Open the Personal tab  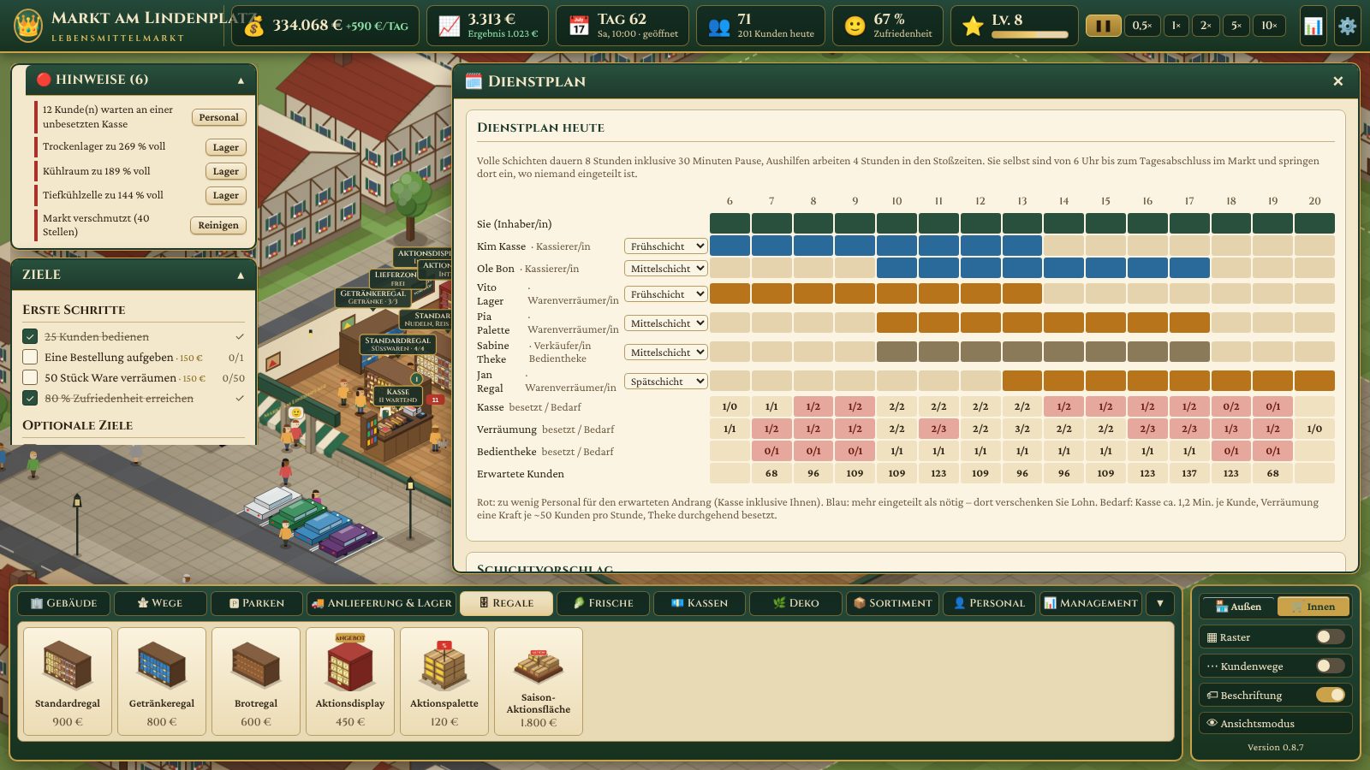coord(989,603)
